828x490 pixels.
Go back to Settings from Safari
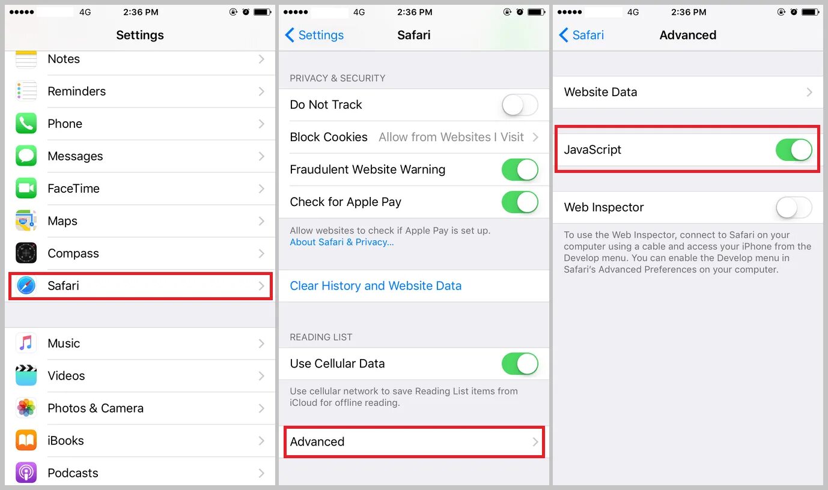[x=314, y=35]
